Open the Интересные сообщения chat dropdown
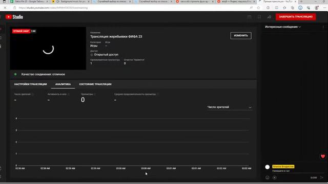The height and width of the screenshot is (184, 328). 283,27
